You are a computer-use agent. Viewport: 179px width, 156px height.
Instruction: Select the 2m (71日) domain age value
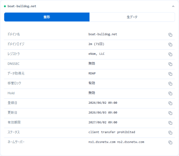click(96, 44)
